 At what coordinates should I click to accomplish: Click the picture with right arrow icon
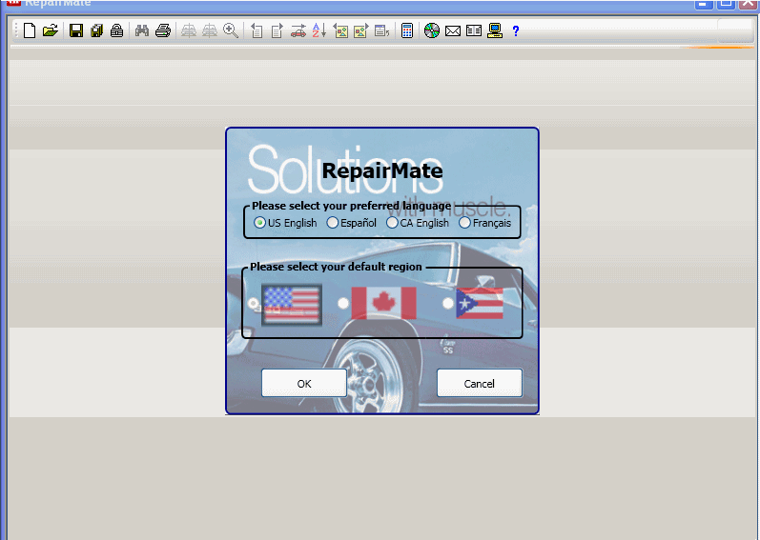[361, 31]
